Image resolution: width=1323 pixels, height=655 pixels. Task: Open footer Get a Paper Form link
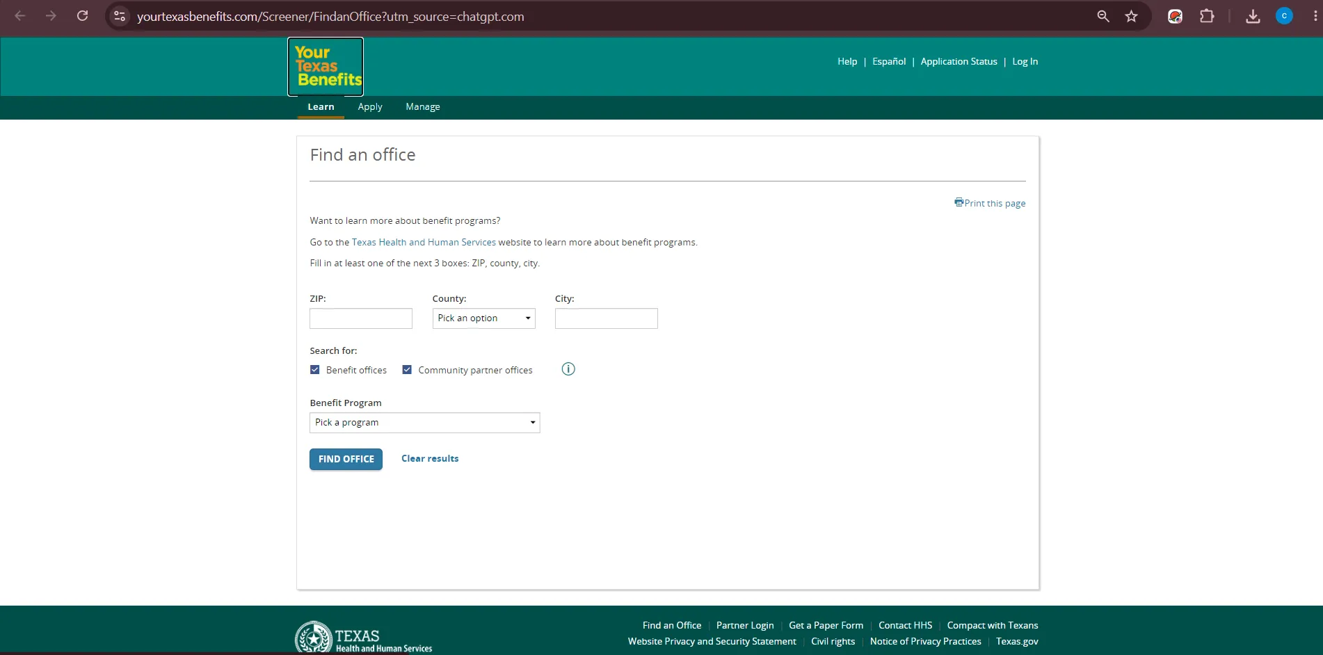click(826, 625)
